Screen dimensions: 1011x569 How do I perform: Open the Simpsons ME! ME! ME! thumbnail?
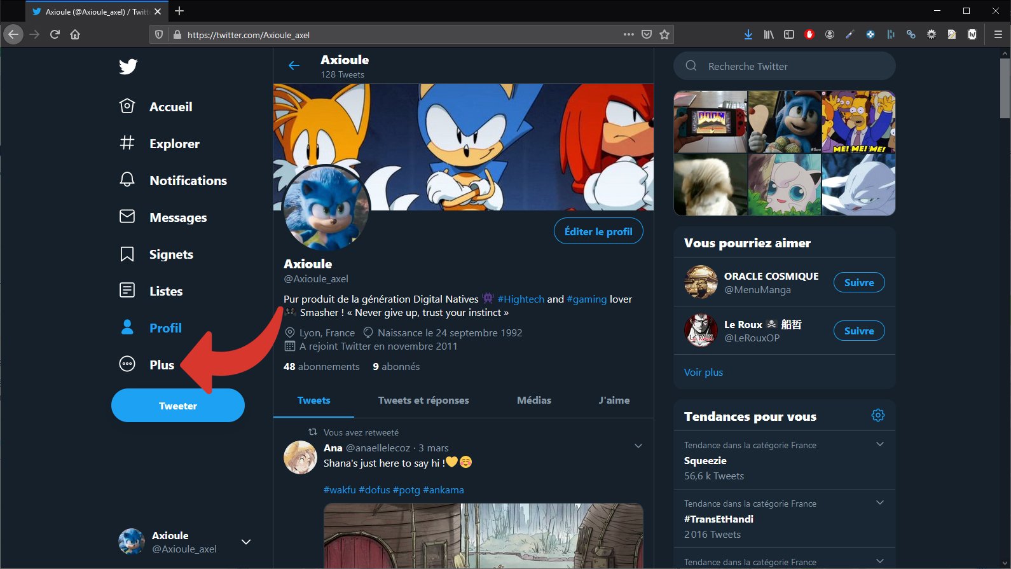click(858, 121)
